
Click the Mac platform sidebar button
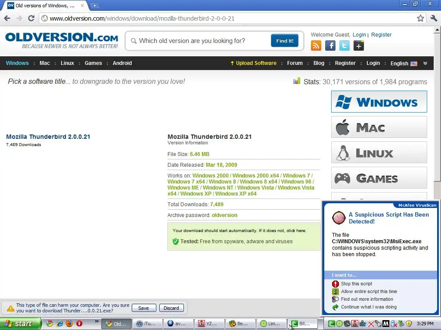coord(379,127)
